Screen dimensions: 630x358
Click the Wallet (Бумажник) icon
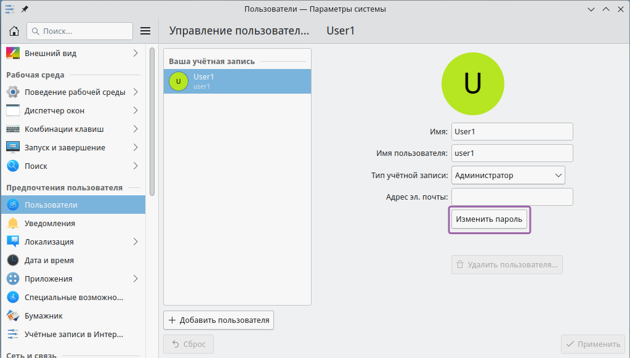[x=13, y=315]
